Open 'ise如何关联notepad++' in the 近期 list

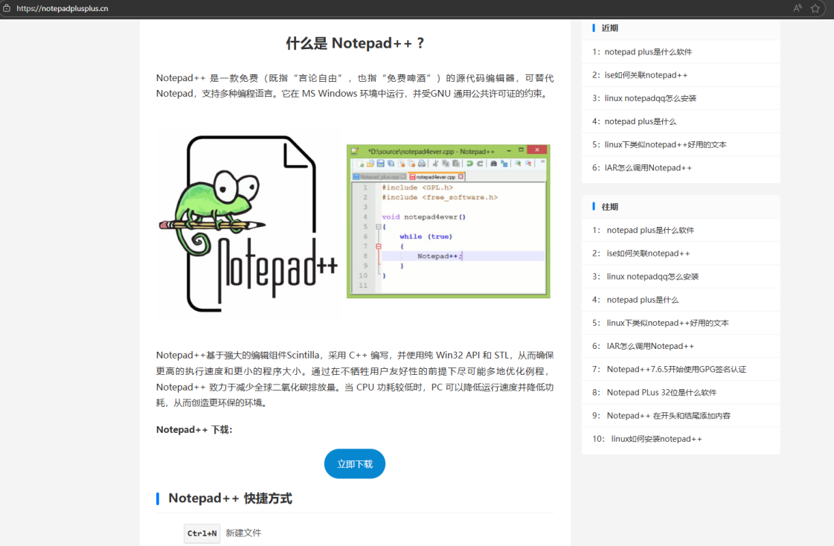click(x=644, y=75)
